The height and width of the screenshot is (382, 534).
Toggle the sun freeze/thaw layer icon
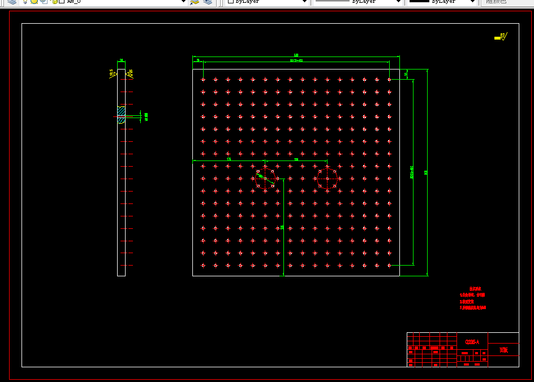34,1
